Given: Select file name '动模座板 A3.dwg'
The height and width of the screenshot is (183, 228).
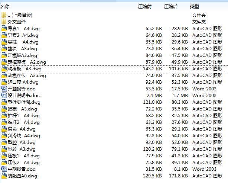Looking at the screenshot, I should pos(27,76).
